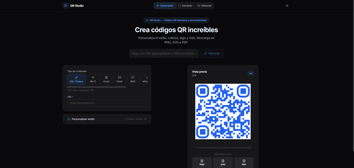The width and height of the screenshot is (354, 168).
Task: Click the content type horizontal scrollbar
Action: coord(96,87)
